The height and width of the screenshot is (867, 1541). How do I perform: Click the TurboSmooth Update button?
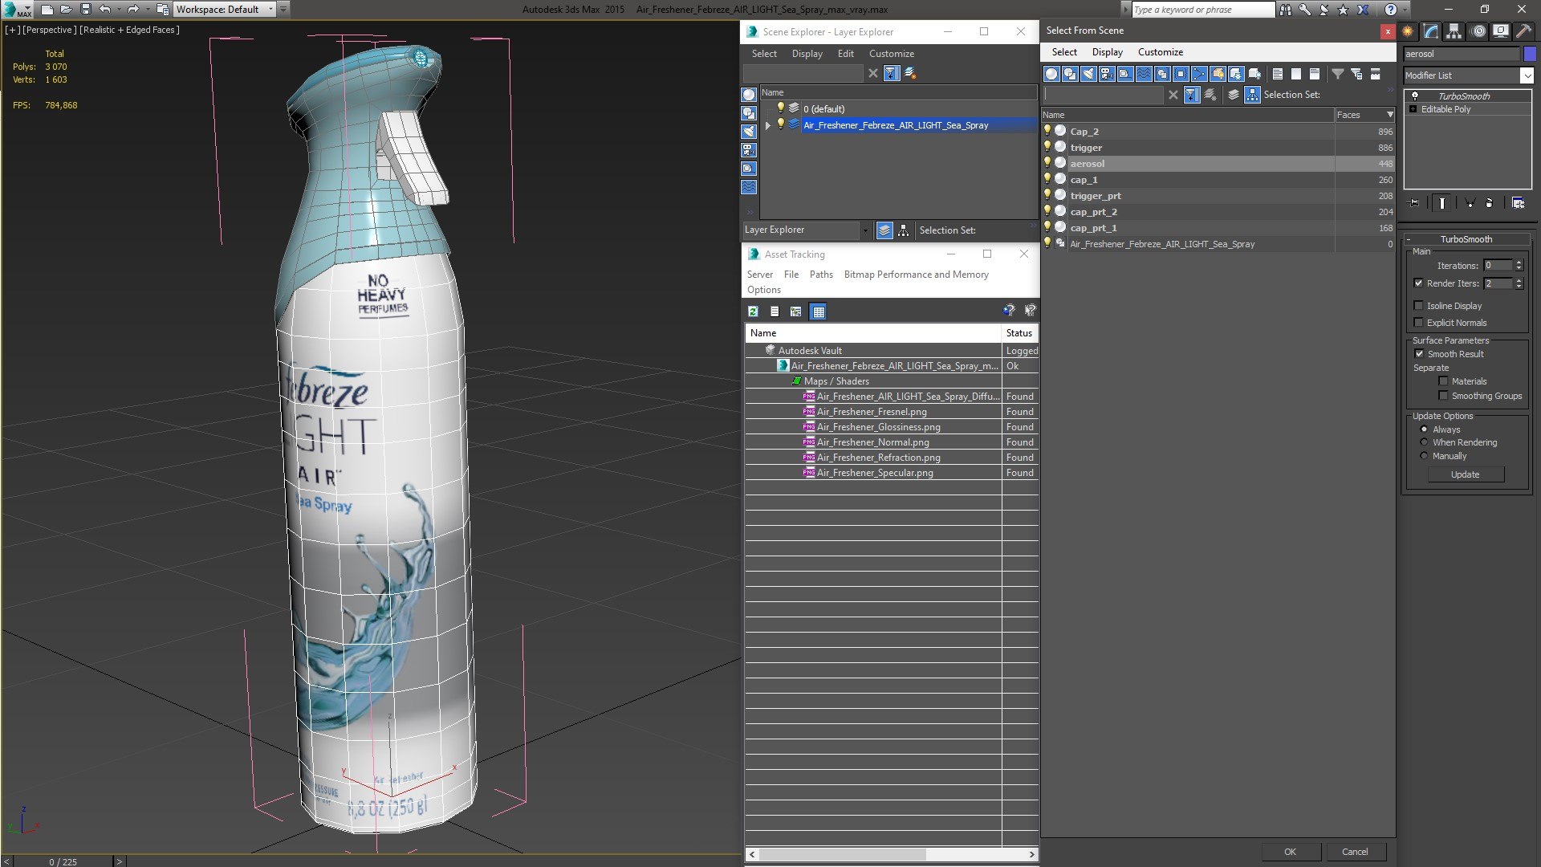click(1465, 474)
